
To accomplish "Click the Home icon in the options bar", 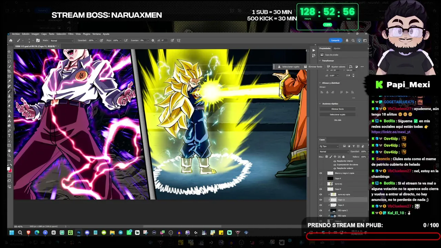I will click(x=11, y=40).
